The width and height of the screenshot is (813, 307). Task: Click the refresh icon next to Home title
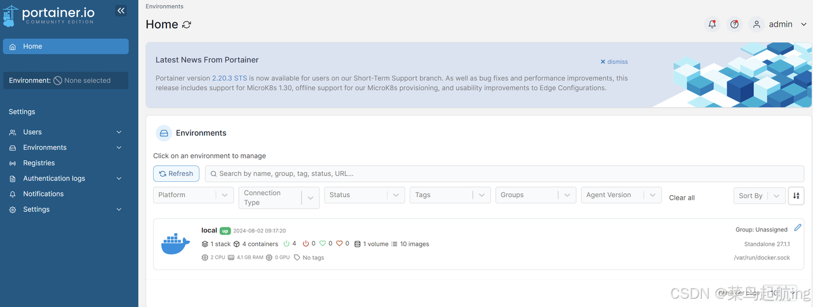(x=187, y=25)
